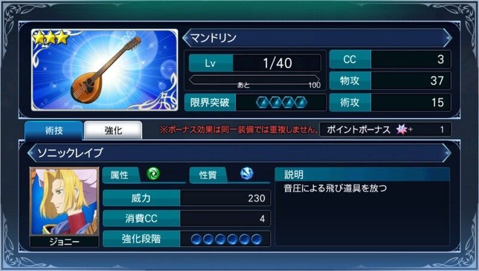Image resolution: width=479 pixels, height=271 pixels.
Task: Select the last limit break hexagon
Action: pyautogui.click(x=301, y=103)
